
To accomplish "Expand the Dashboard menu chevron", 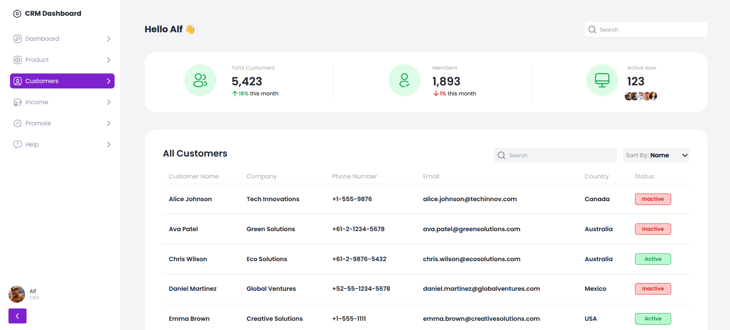I will tap(108, 39).
